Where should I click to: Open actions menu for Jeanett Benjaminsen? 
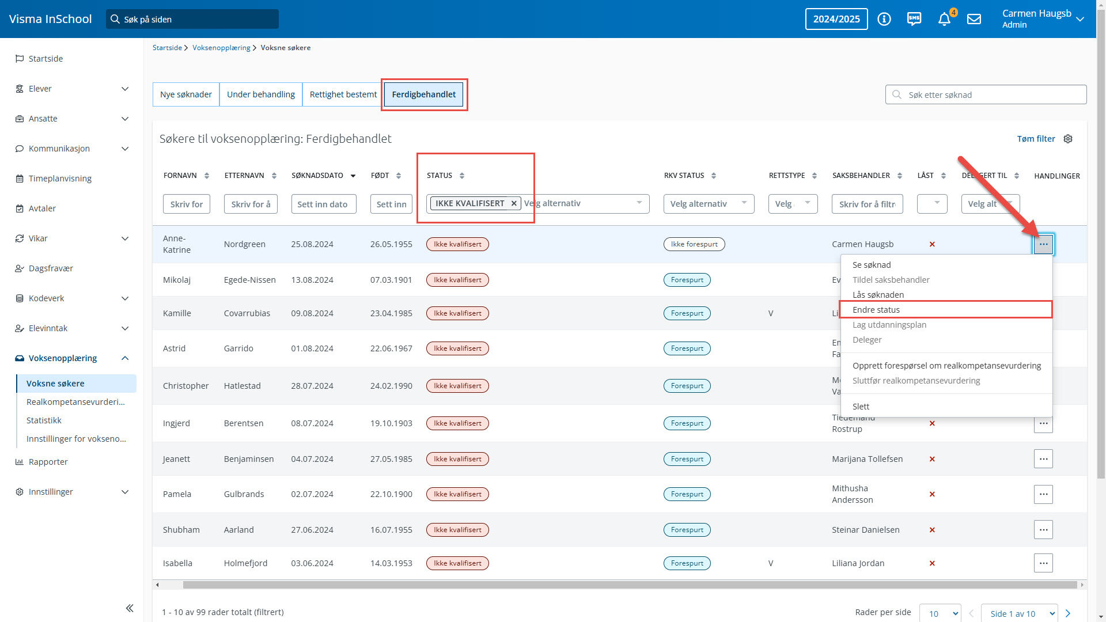point(1043,459)
